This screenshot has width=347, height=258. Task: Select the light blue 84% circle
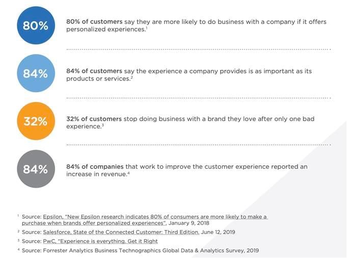[35, 73]
